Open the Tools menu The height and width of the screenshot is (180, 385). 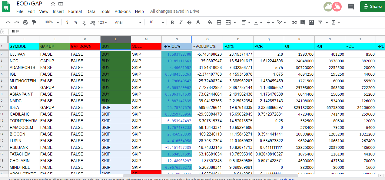105,11
